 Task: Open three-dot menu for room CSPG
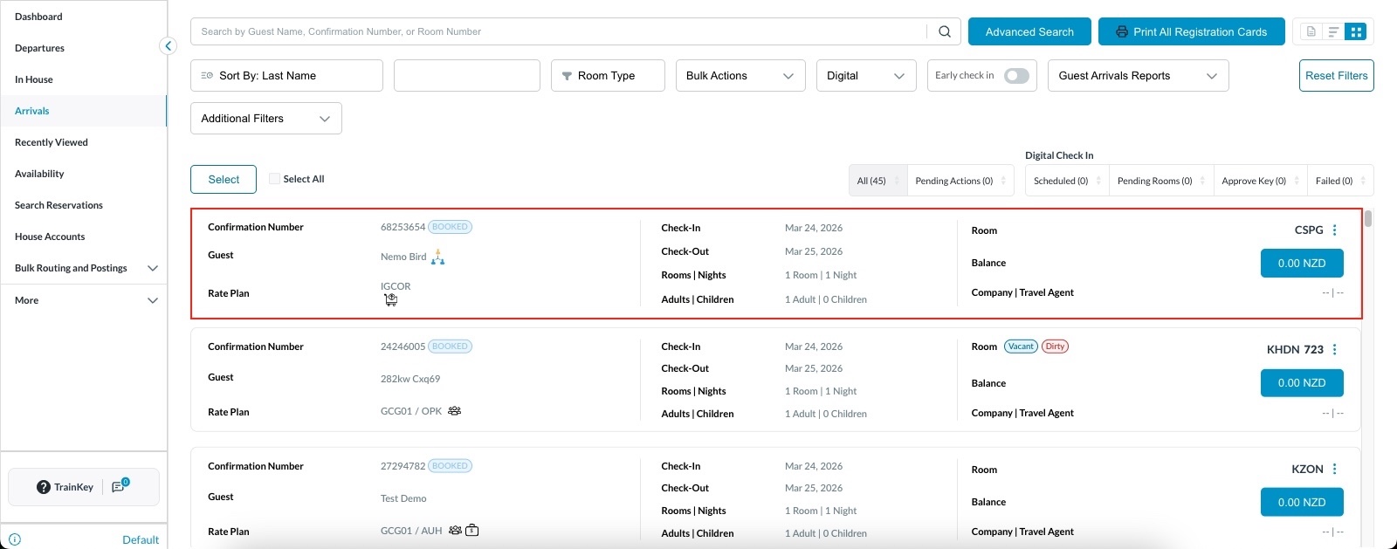pyautogui.click(x=1334, y=230)
